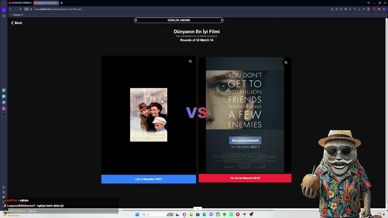Navigate forward in the browser
This screenshot has width=388, height=218.
(15, 9)
